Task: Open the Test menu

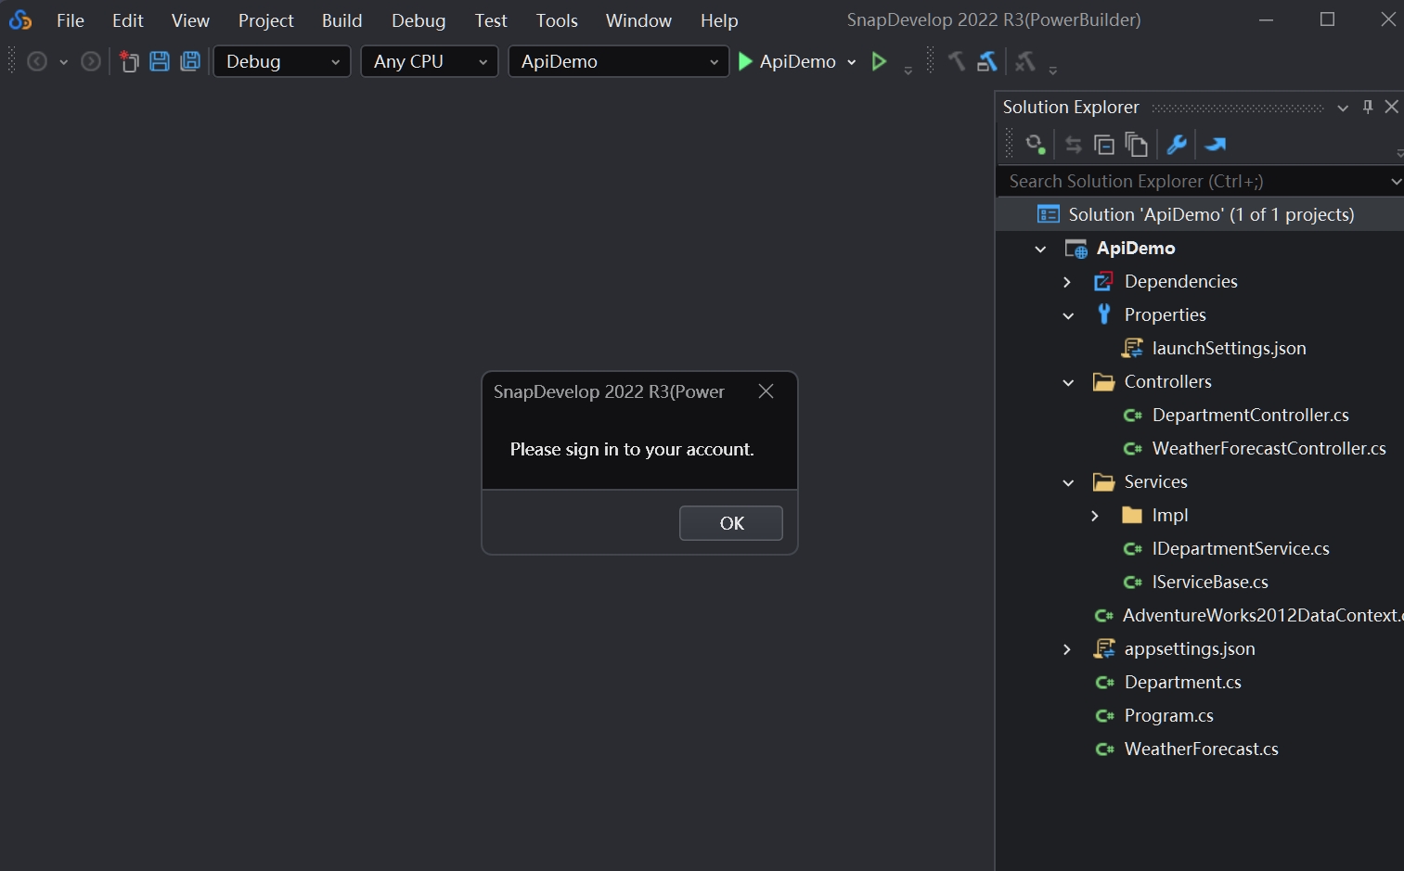Action: tap(491, 20)
